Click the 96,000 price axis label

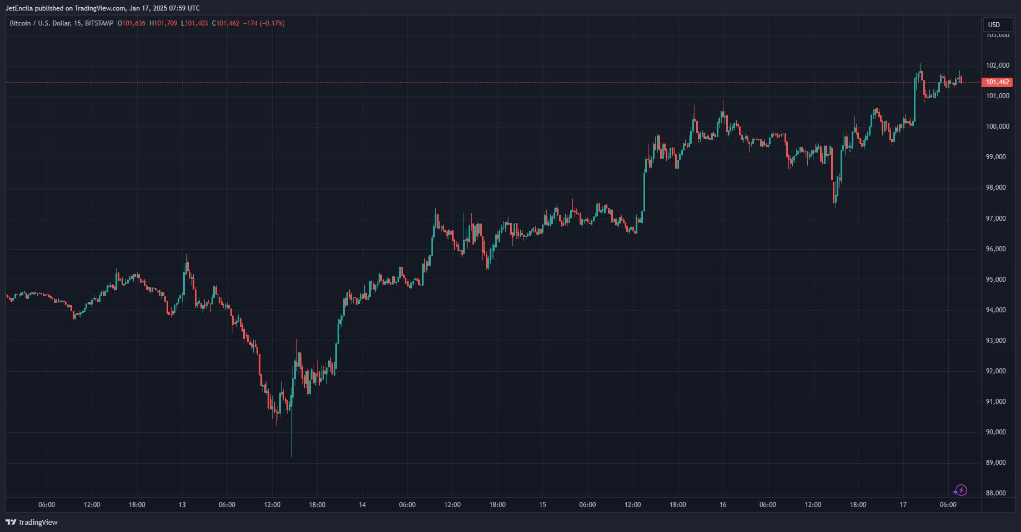pos(996,249)
